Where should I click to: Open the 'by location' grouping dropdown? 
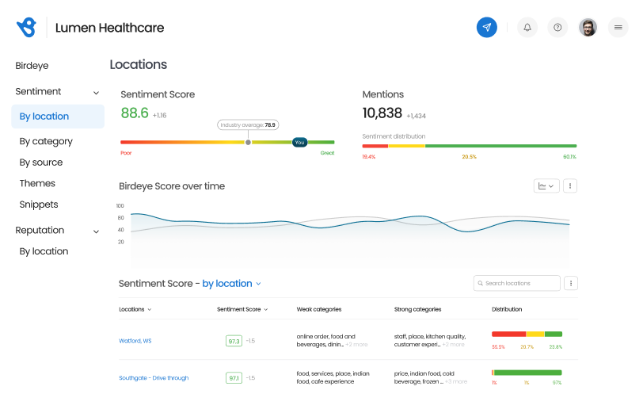tap(232, 284)
